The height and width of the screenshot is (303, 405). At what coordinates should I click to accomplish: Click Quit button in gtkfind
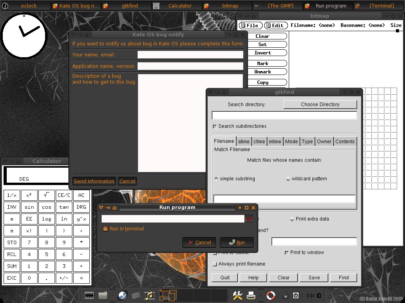[225, 277]
